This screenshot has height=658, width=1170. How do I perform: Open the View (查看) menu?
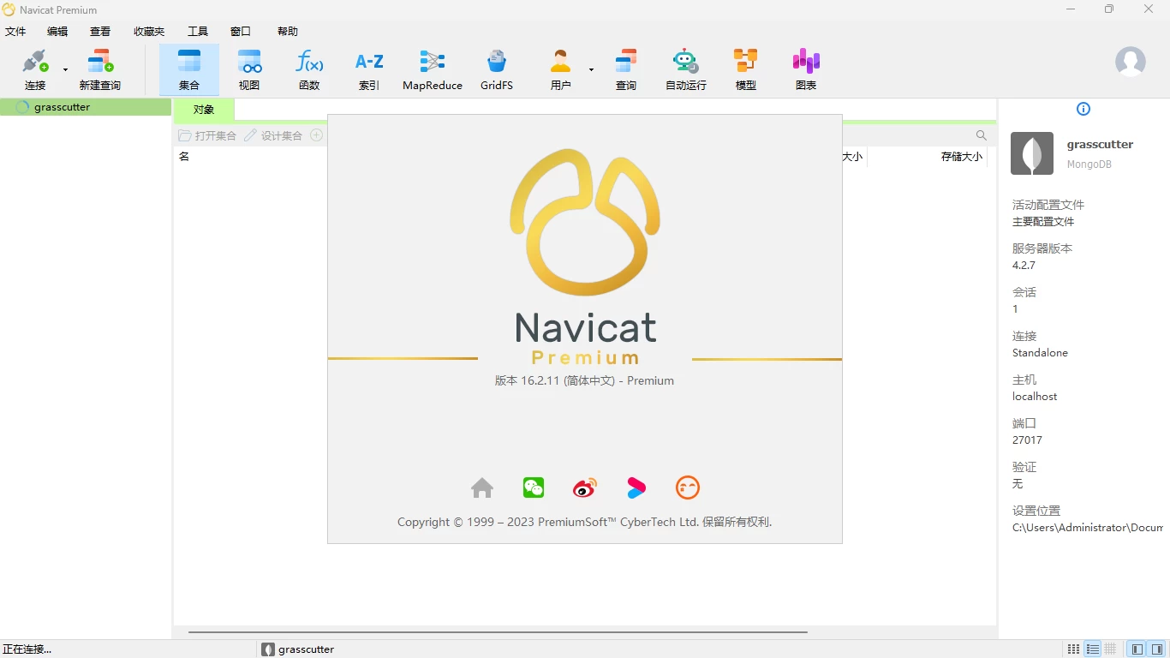pyautogui.click(x=100, y=32)
